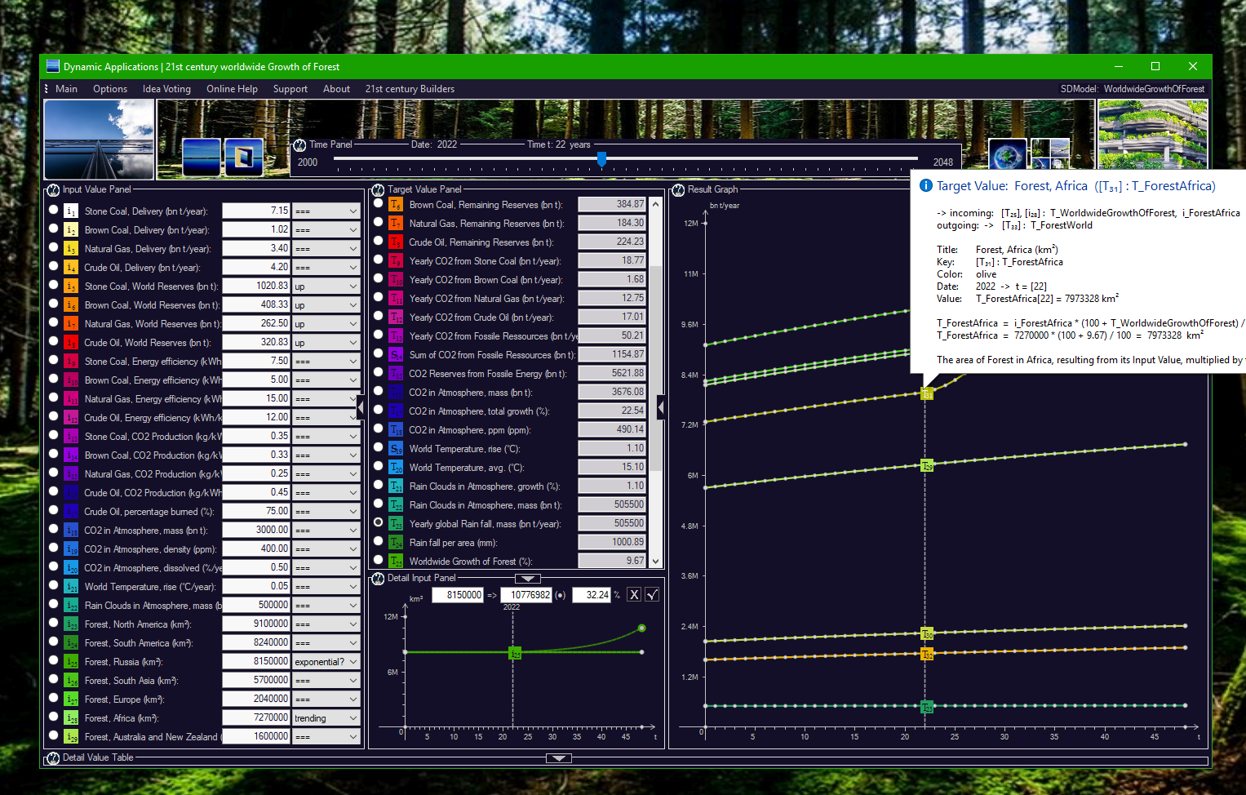Click the Crude Oil, Delivery value field

click(x=256, y=267)
